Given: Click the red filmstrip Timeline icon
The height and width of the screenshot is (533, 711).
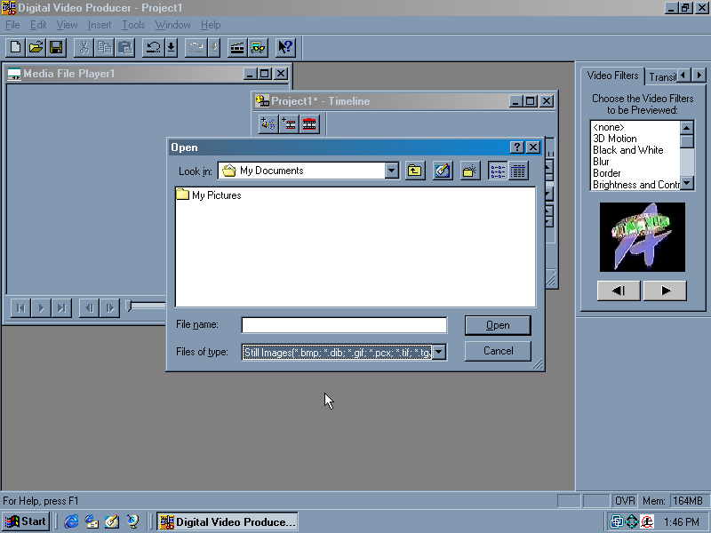Looking at the screenshot, I should pyautogui.click(x=309, y=123).
